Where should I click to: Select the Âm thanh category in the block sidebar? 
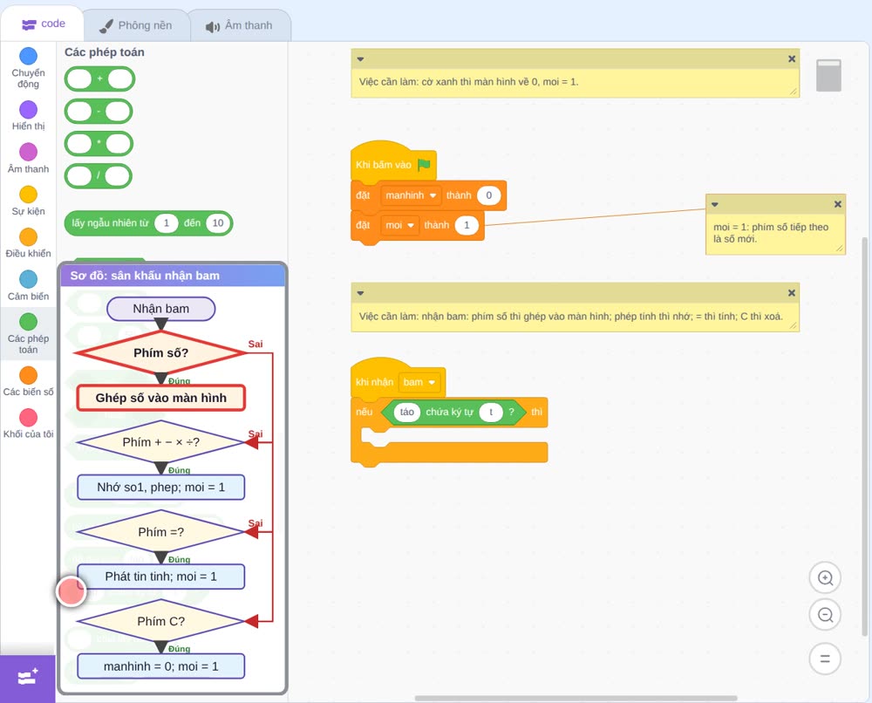tap(28, 159)
